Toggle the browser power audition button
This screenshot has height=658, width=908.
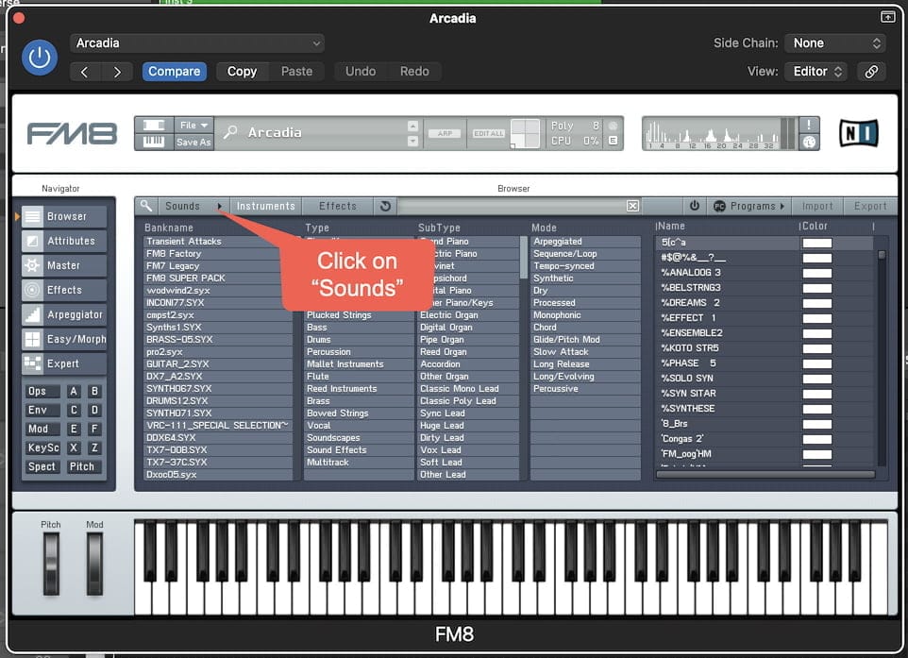[x=695, y=206]
